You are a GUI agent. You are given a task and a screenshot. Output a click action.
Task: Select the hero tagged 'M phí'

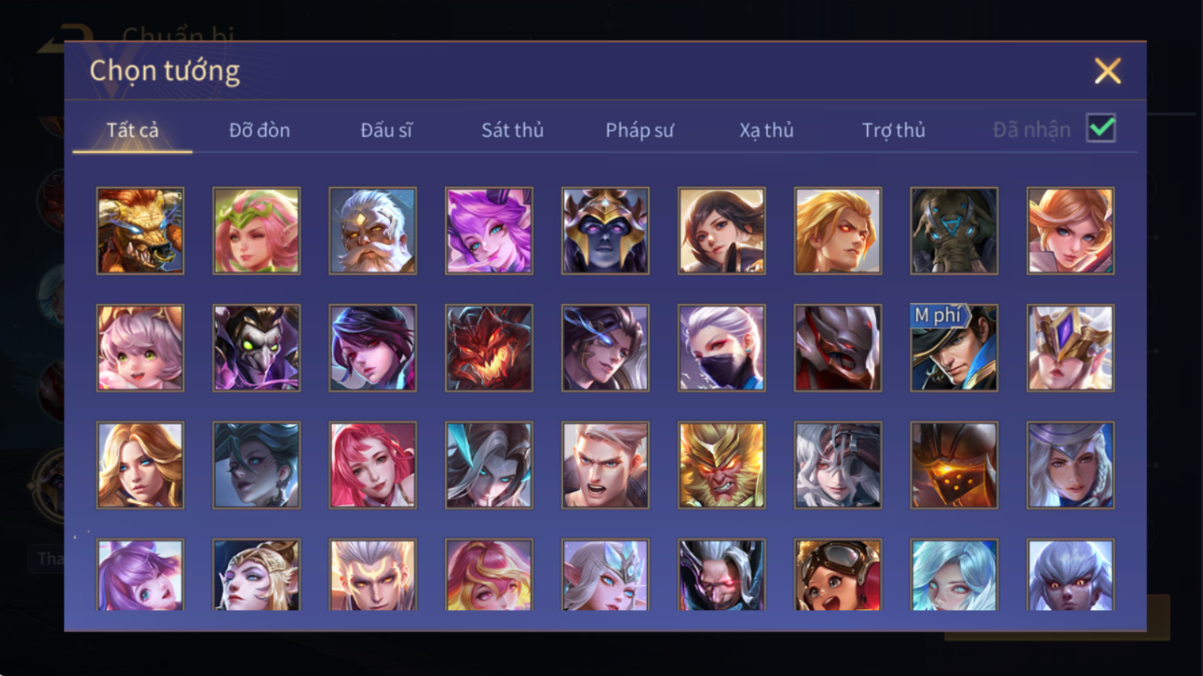click(954, 348)
